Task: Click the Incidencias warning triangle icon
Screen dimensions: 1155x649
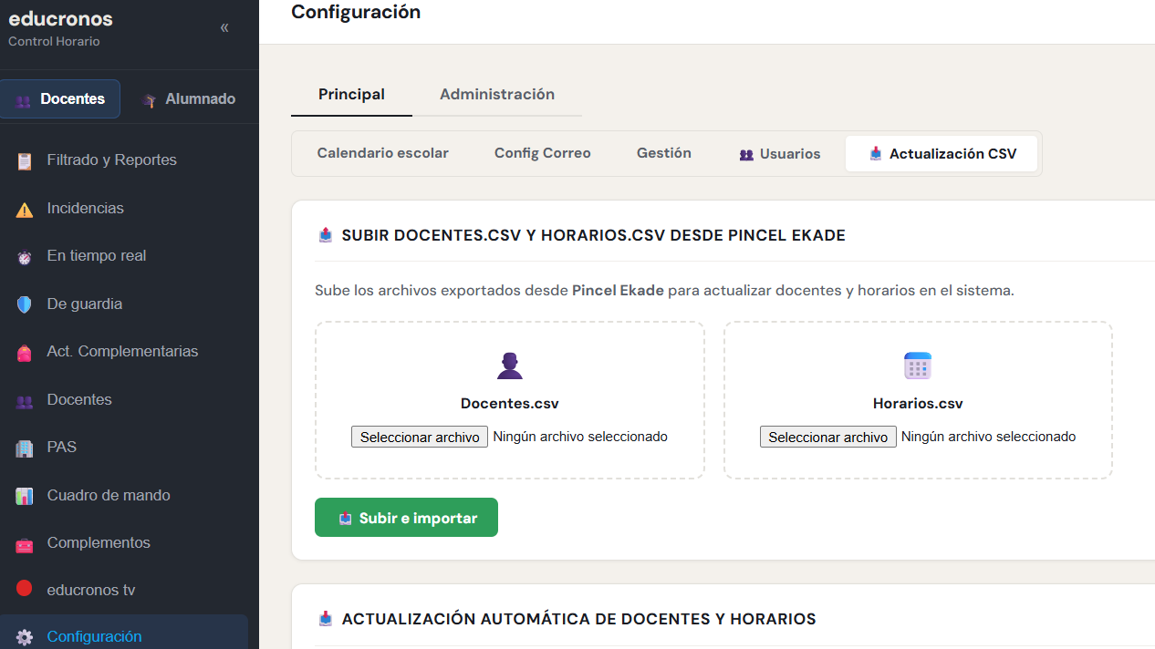Action: [25, 209]
